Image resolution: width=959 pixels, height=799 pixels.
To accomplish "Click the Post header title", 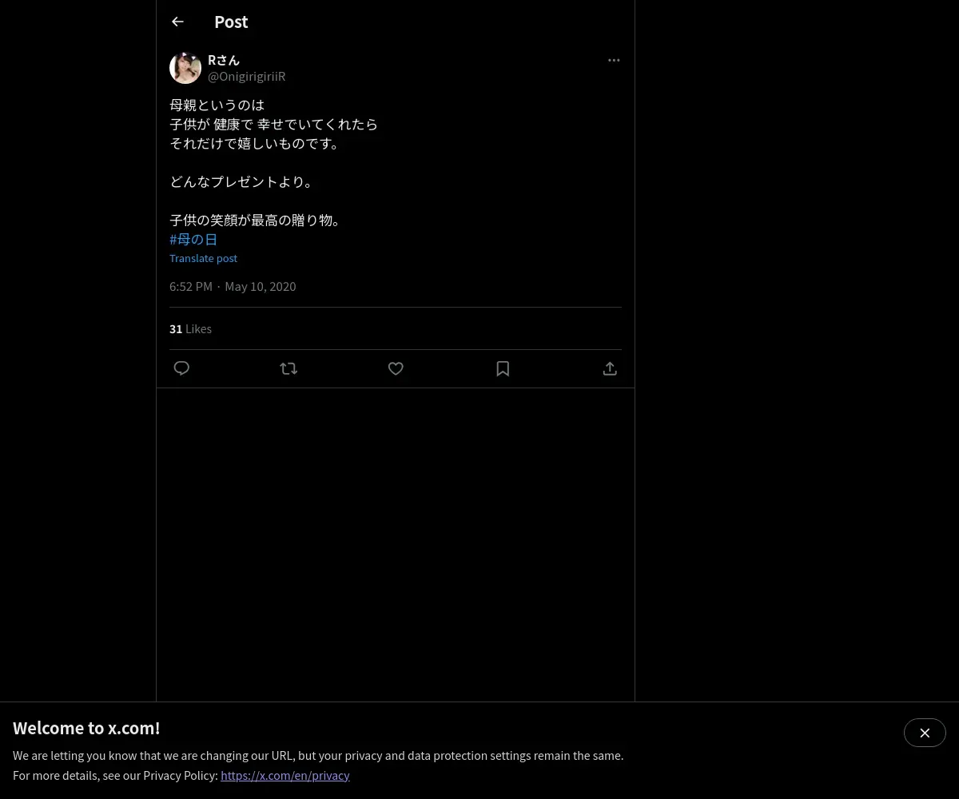I will click(x=231, y=22).
